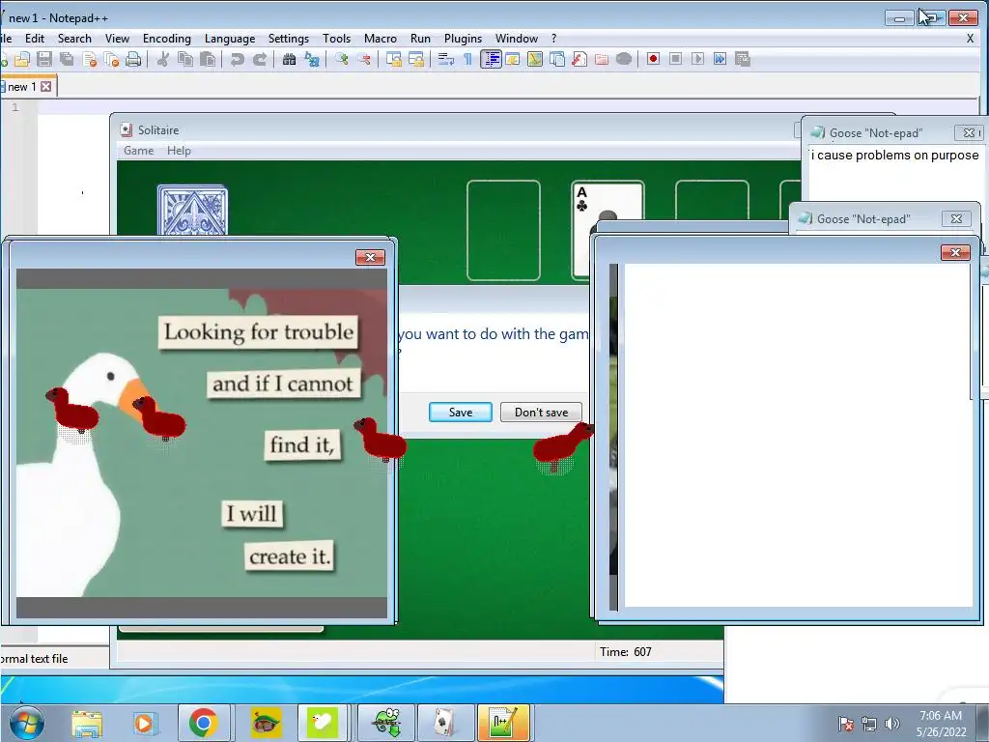Open the Settings menu in Notepad++
Viewport: 989px width, 742px height.
click(288, 39)
